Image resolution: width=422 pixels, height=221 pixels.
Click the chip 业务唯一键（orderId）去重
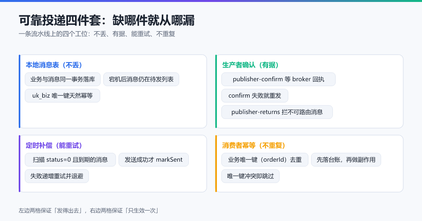click(265, 160)
